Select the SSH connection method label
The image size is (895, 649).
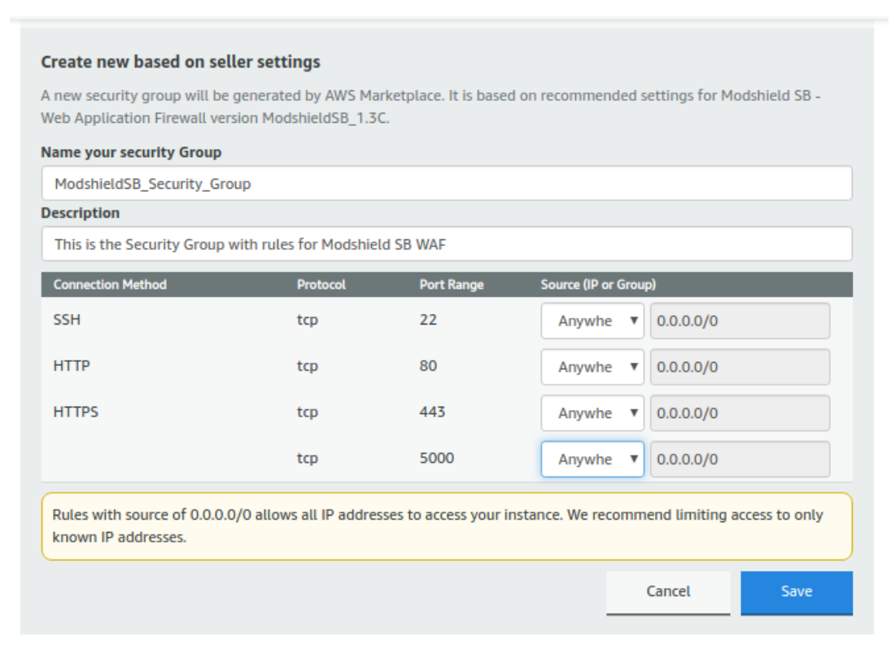tap(67, 320)
